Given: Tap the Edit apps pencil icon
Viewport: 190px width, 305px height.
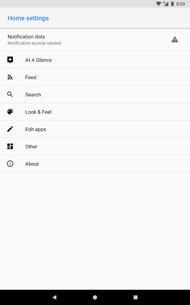Looking at the screenshot, I should [x=10, y=129].
